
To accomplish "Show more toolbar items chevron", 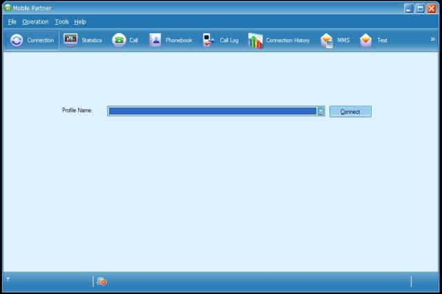I will tap(433, 39).
